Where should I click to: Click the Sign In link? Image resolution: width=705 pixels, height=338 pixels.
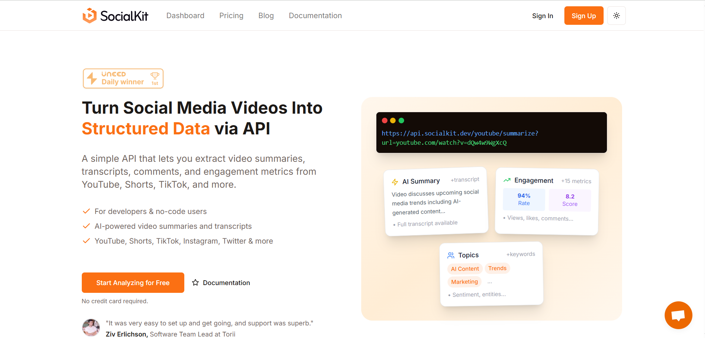click(543, 16)
